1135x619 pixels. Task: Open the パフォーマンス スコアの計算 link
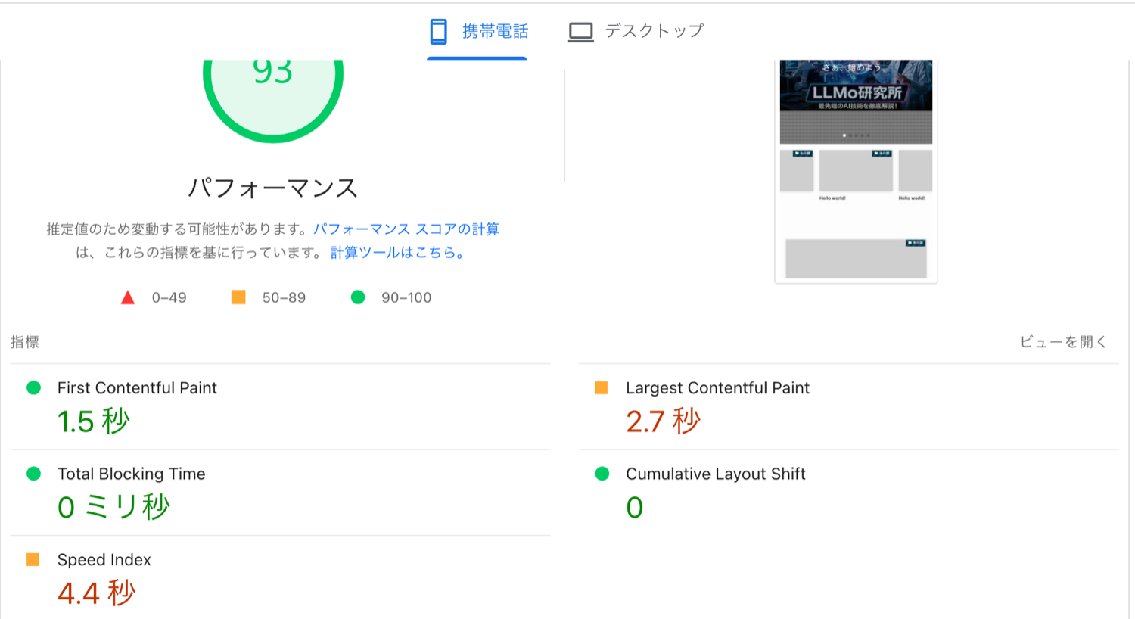407,229
